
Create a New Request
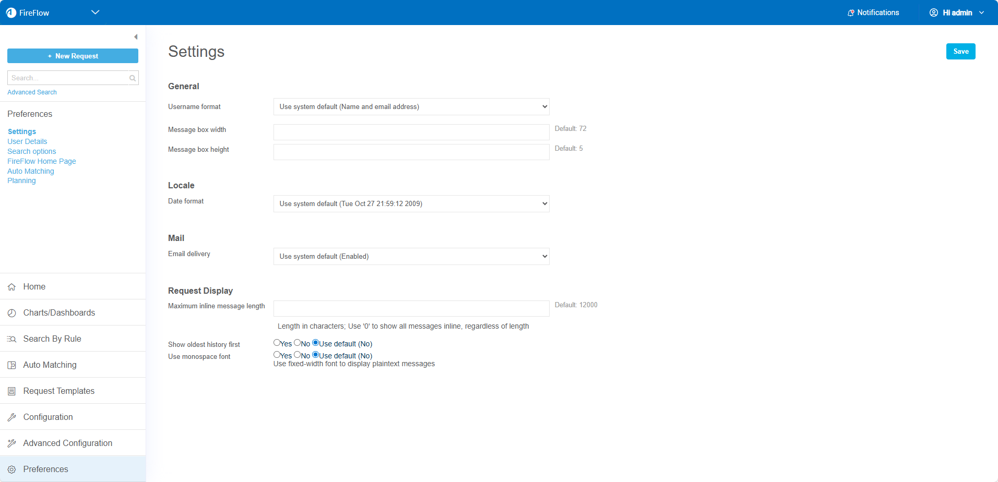click(x=73, y=56)
